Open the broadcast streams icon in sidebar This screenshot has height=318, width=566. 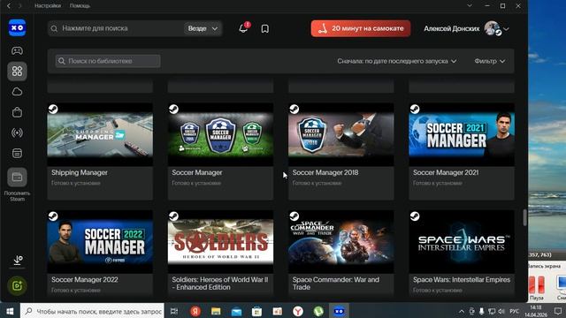pos(17,132)
